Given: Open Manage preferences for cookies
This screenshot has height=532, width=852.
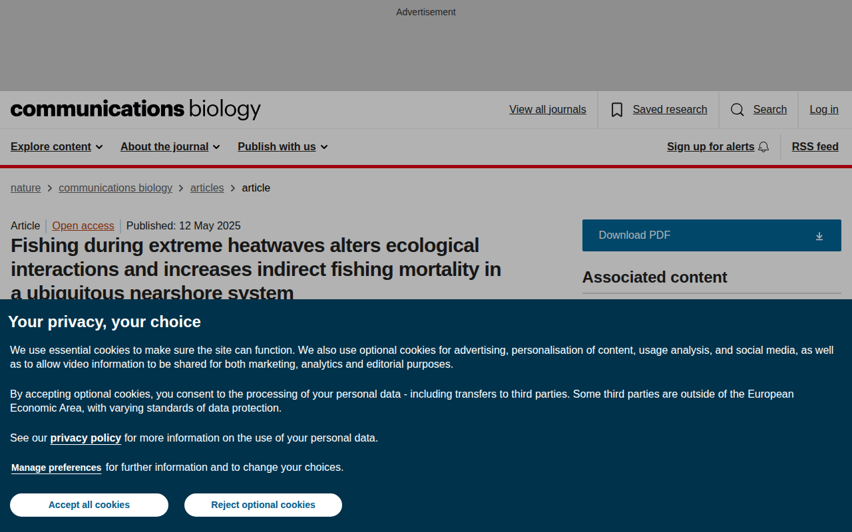Looking at the screenshot, I should (57, 467).
